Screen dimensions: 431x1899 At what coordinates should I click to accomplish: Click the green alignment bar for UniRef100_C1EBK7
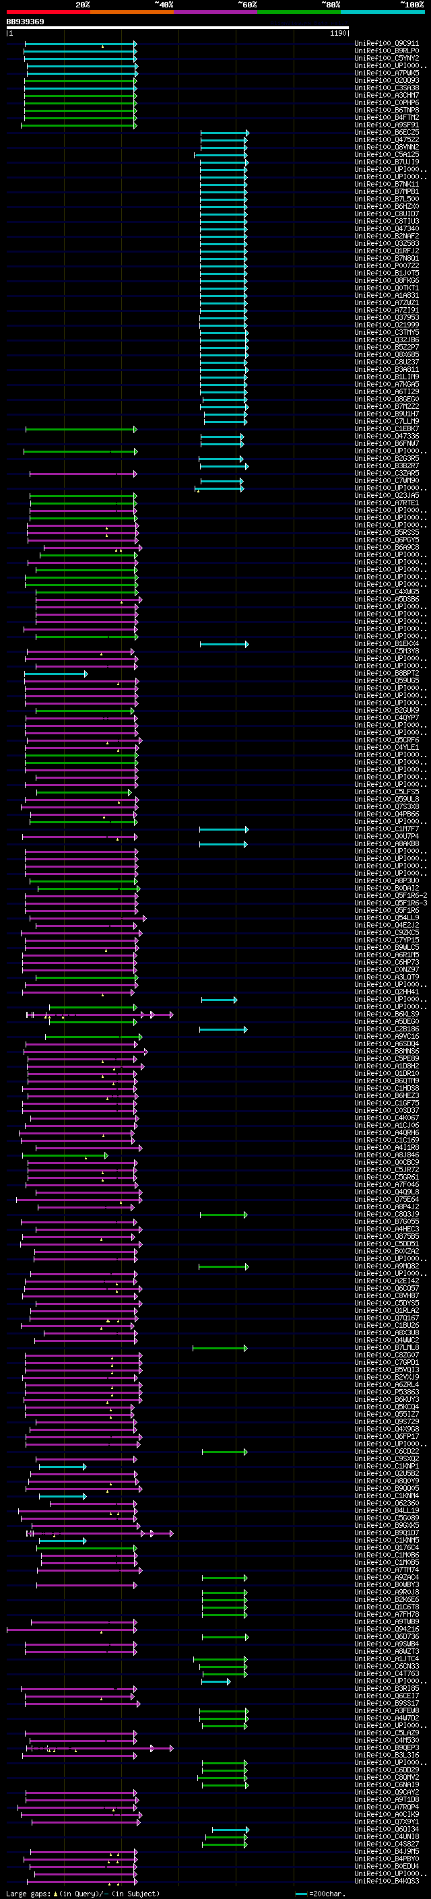tap(81, 429)
